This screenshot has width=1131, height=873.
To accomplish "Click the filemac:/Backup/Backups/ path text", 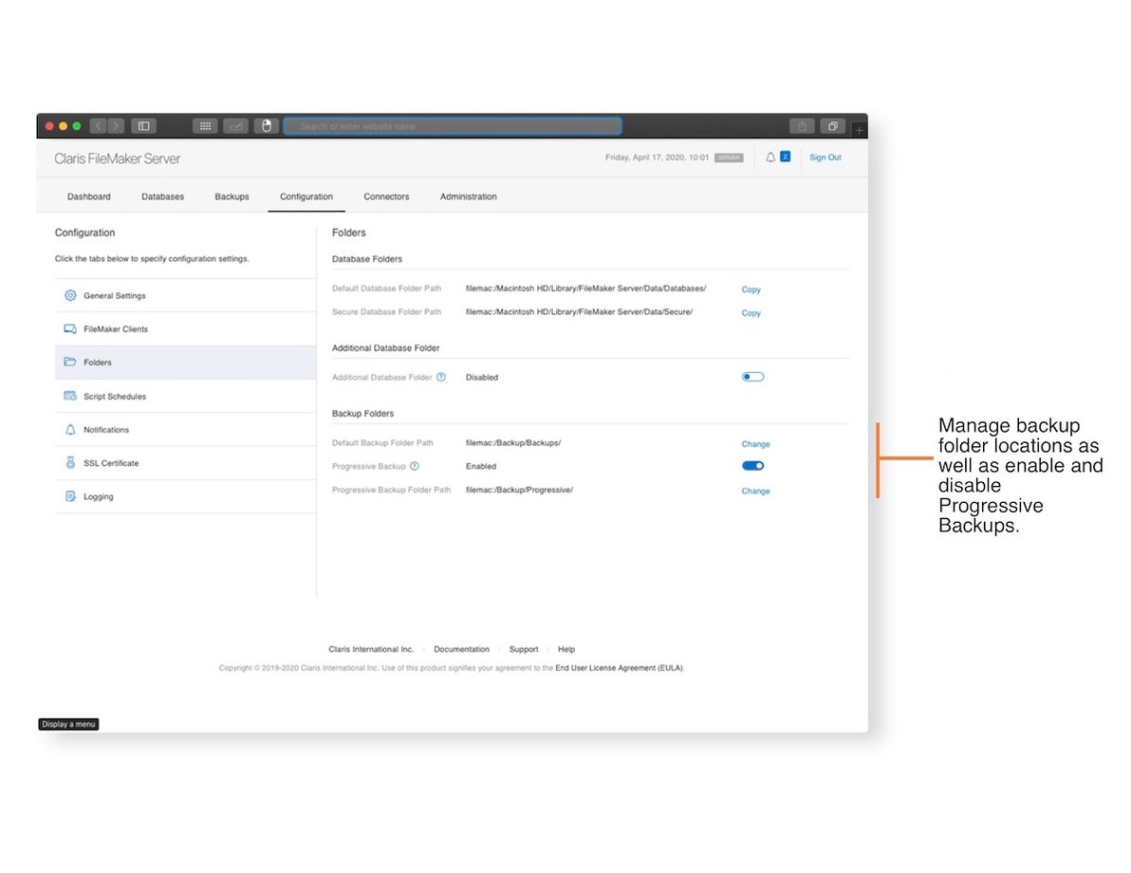I will point(513,443).
